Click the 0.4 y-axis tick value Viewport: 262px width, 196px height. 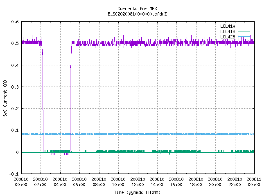tap(15, 65)
